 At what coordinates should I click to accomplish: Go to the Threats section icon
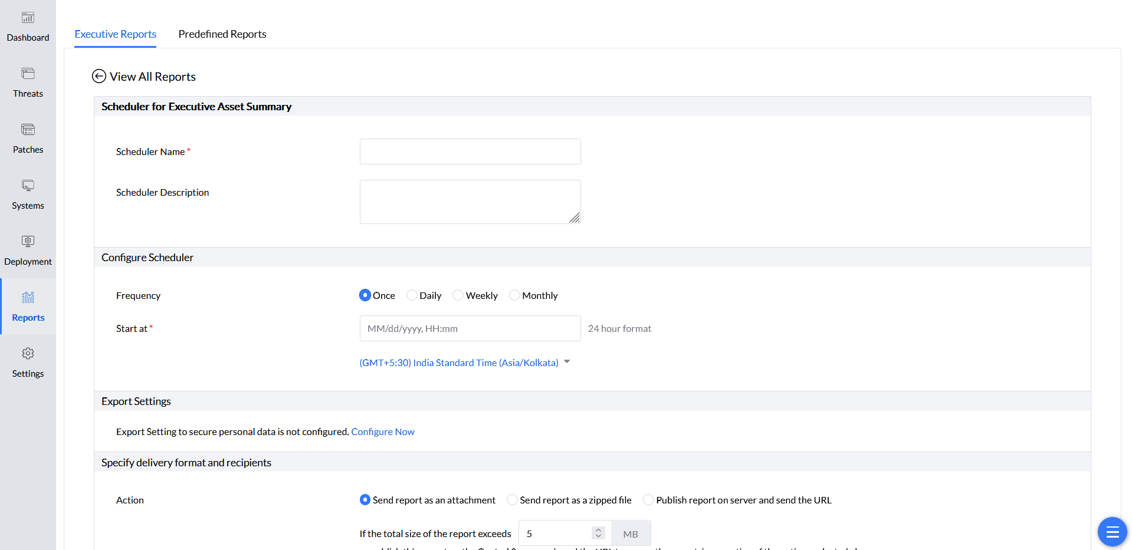28,74
